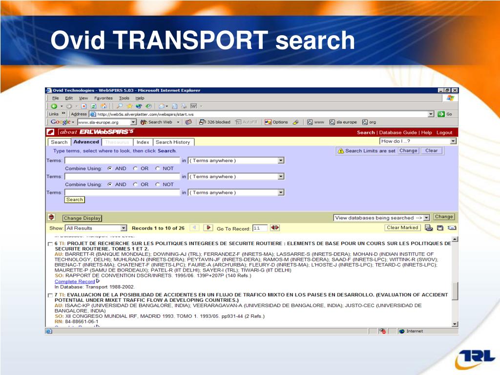Click the yellow Search button

(75, 200)
